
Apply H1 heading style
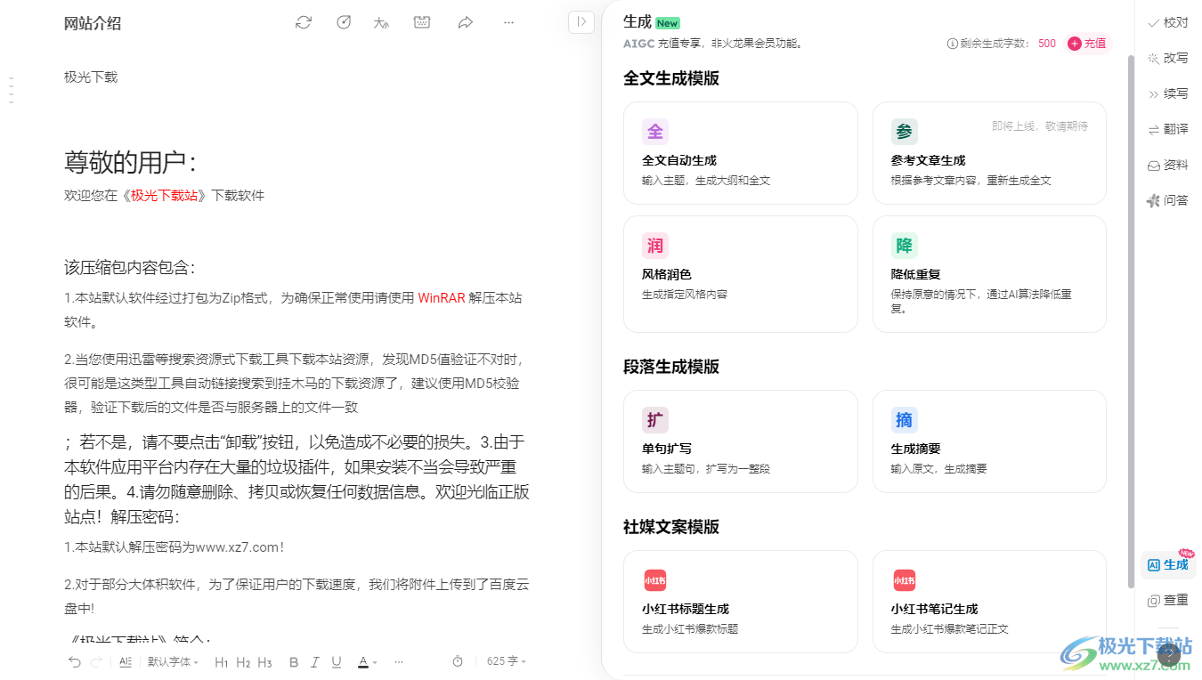click(222, 661)
